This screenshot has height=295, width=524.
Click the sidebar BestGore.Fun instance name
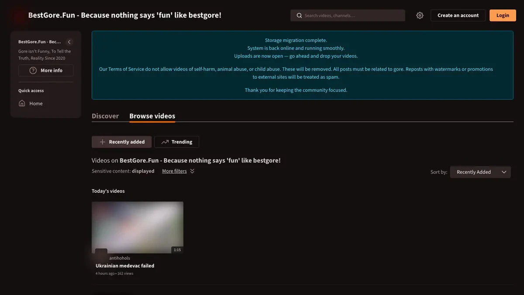click(x=40, y=42)
